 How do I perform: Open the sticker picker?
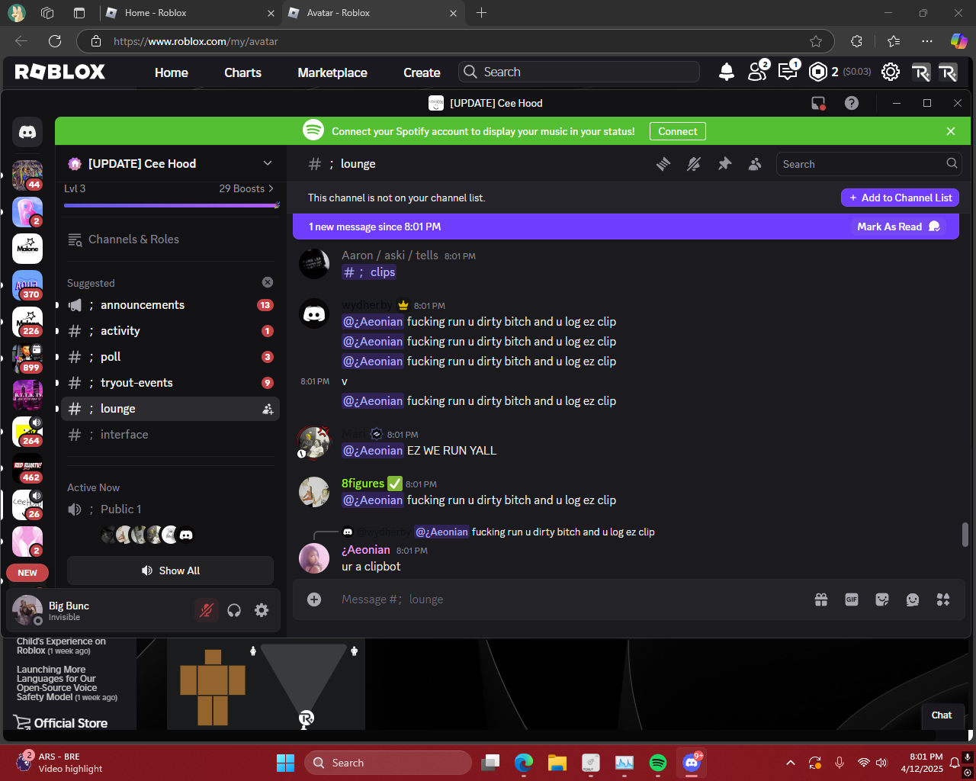(x=882, y=599)
